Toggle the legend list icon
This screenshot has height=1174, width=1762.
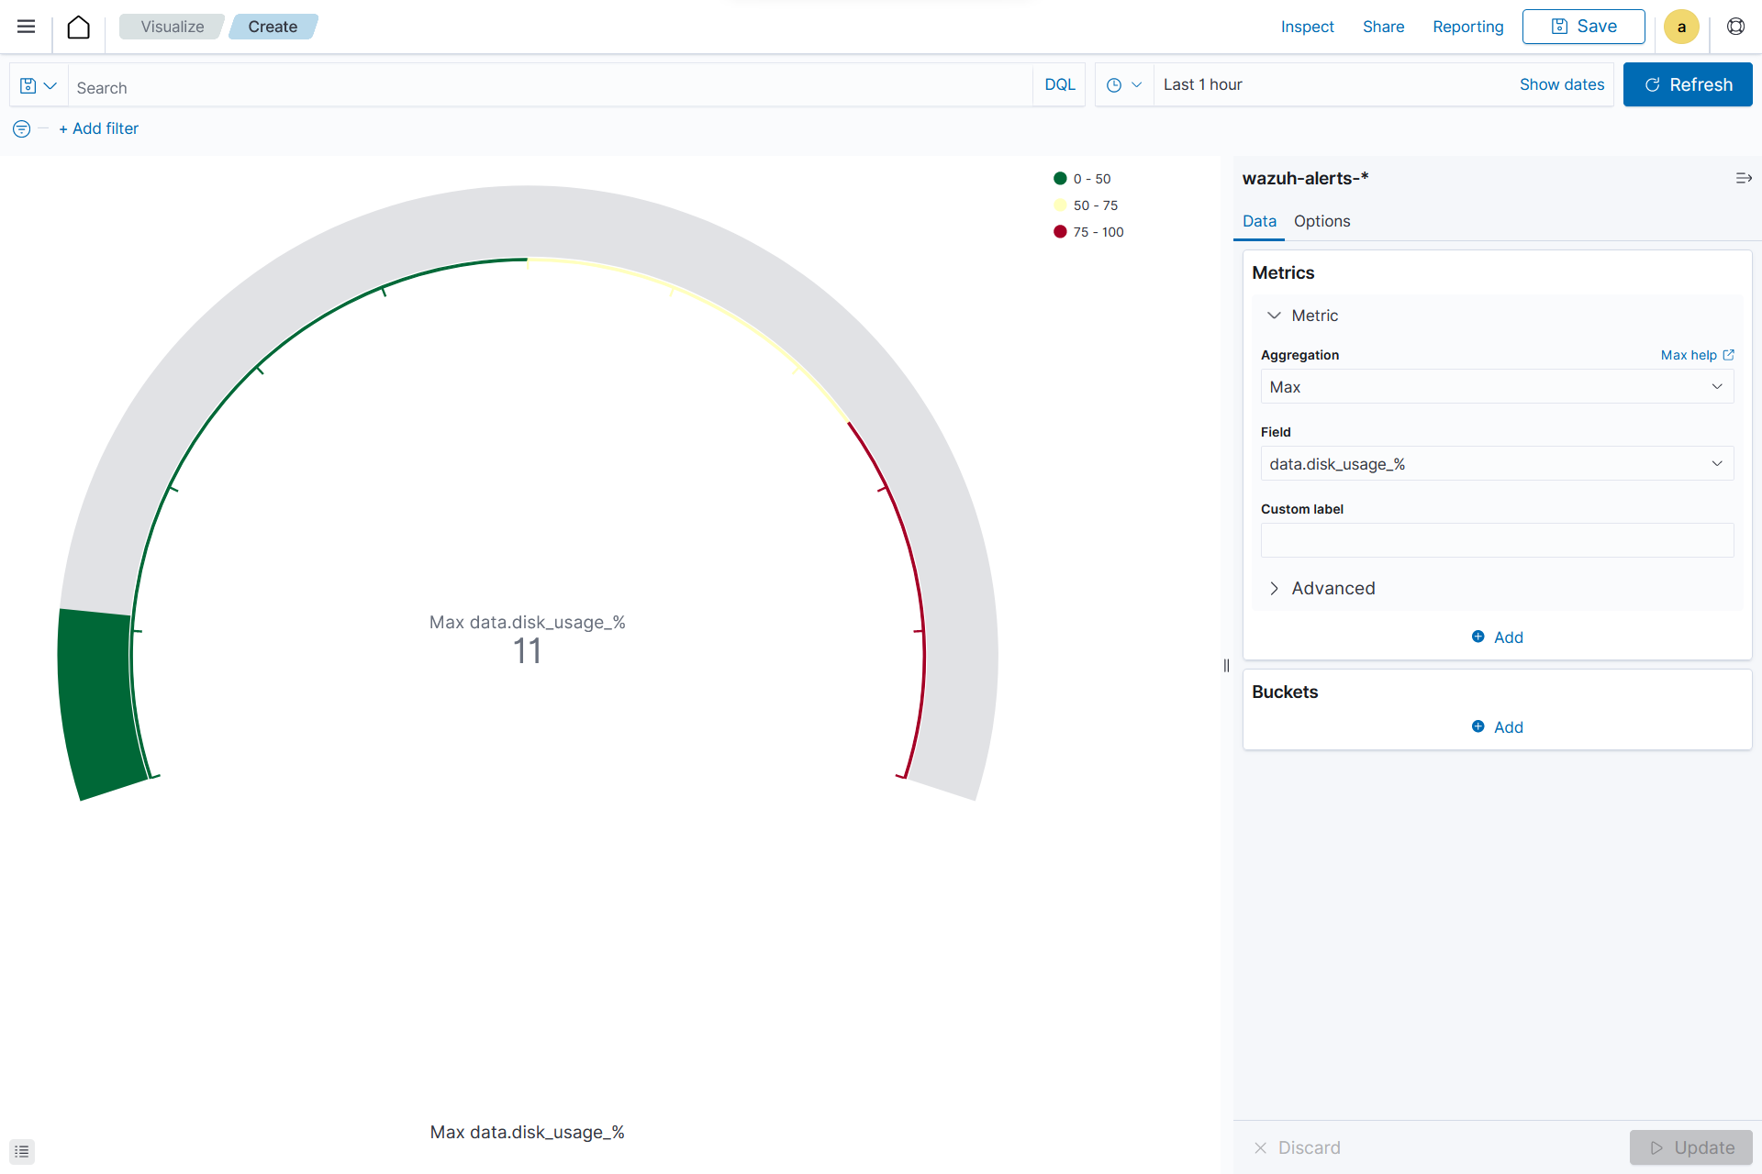(22, 1151)
